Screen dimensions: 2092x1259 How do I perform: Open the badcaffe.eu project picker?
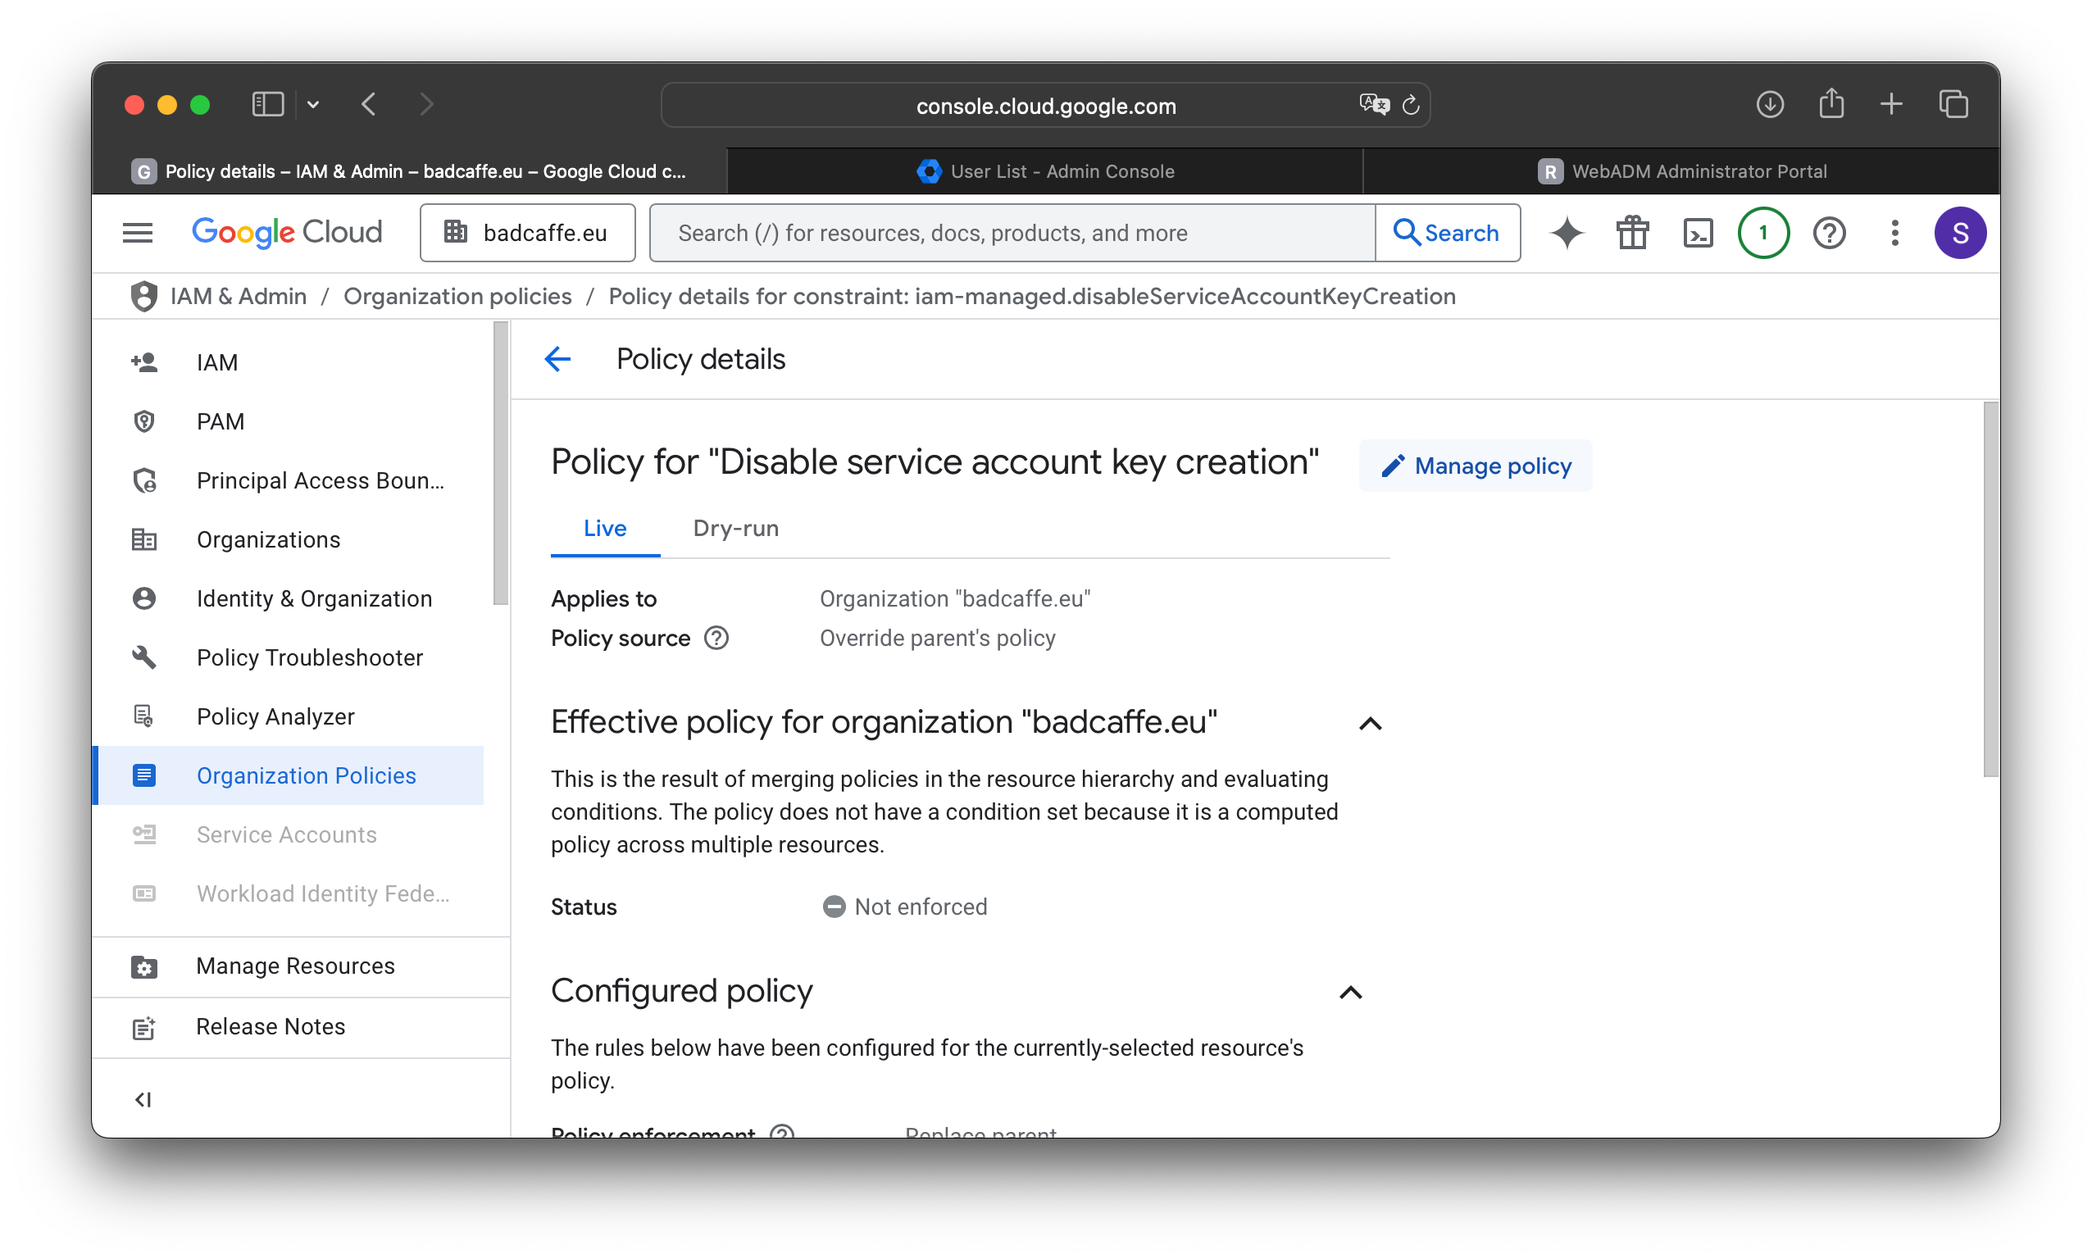pos(527,233)
